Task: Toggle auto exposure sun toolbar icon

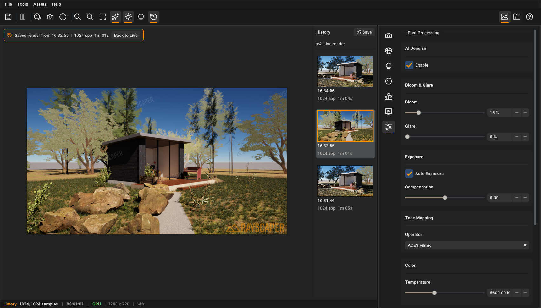Action: (x=128, y=17)
